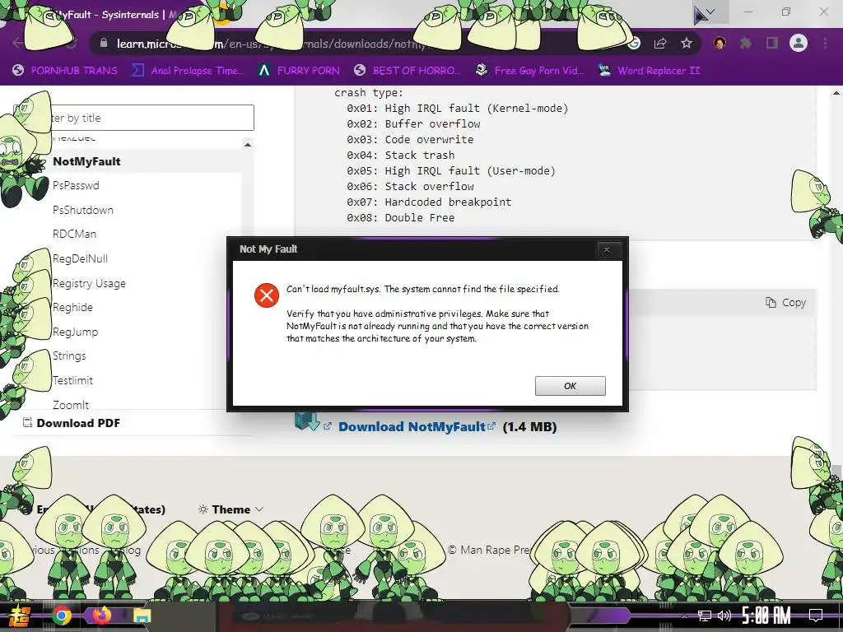
Task: Click the pinned extension avatar icon
Action: [720, 43]
